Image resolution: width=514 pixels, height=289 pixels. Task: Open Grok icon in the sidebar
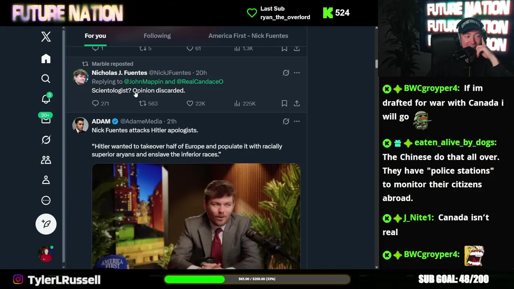coord(46,140)
